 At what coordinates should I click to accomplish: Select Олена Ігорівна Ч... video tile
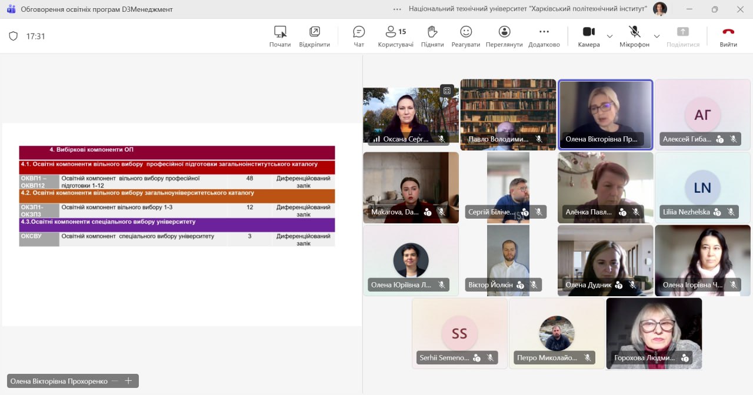click(702, 260)
